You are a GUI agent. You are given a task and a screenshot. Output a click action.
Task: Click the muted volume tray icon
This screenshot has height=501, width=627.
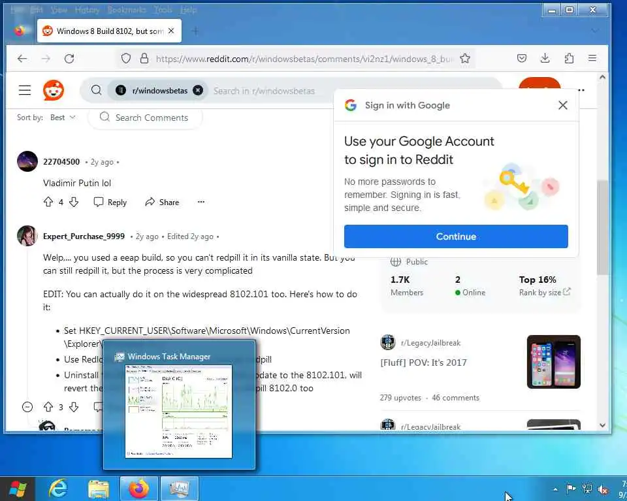(x=603, y=489)
